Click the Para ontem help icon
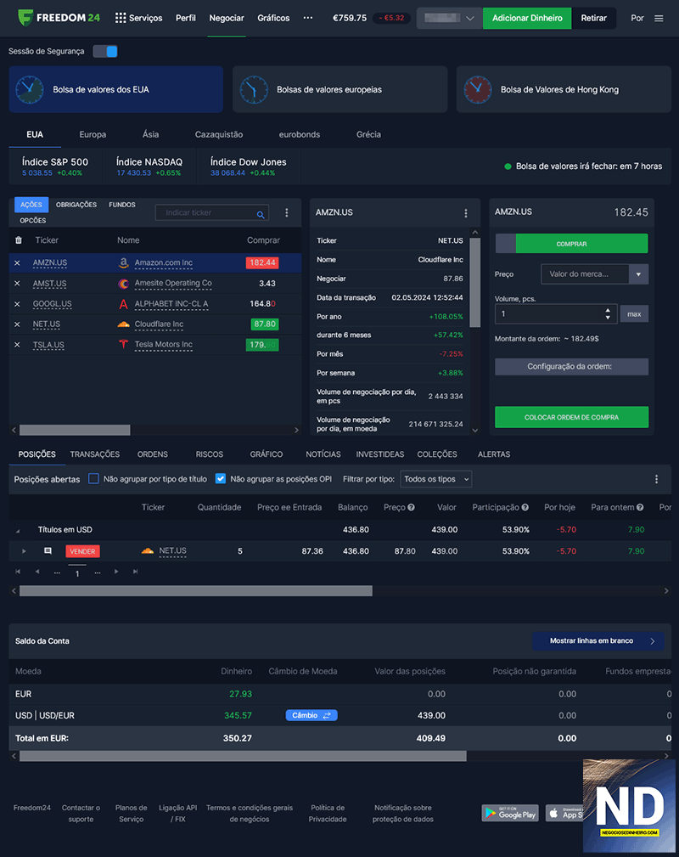This screenshot has width=679, height=857. pyautogui.click(x=640, y=507)
